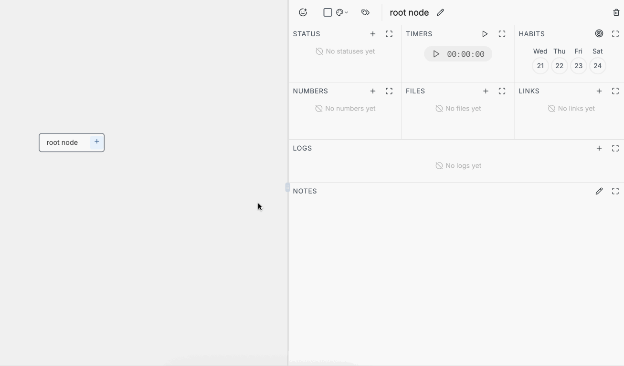Add a child node to root node
The image size is (624, 366).
(x=96, y=142)
